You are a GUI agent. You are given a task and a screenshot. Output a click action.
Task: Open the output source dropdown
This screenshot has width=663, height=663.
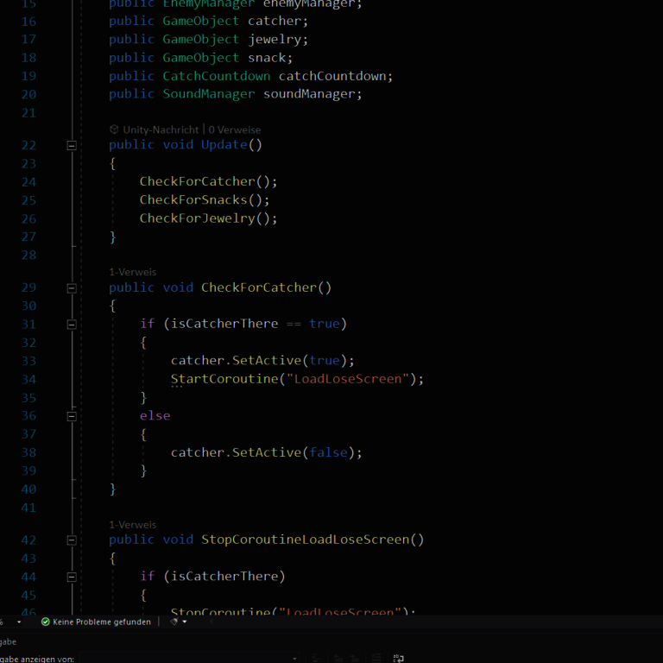point(294,659)
